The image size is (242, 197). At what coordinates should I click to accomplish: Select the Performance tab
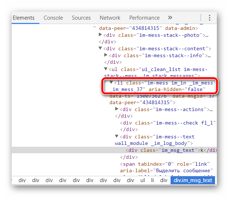pyautogui.click(x=144, y=18)
